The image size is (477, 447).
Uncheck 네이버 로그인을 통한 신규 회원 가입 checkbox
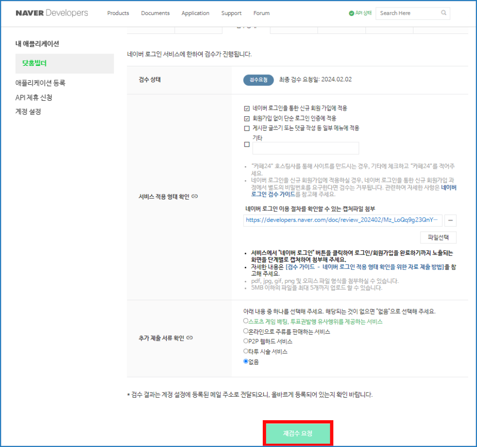[247, 108]
